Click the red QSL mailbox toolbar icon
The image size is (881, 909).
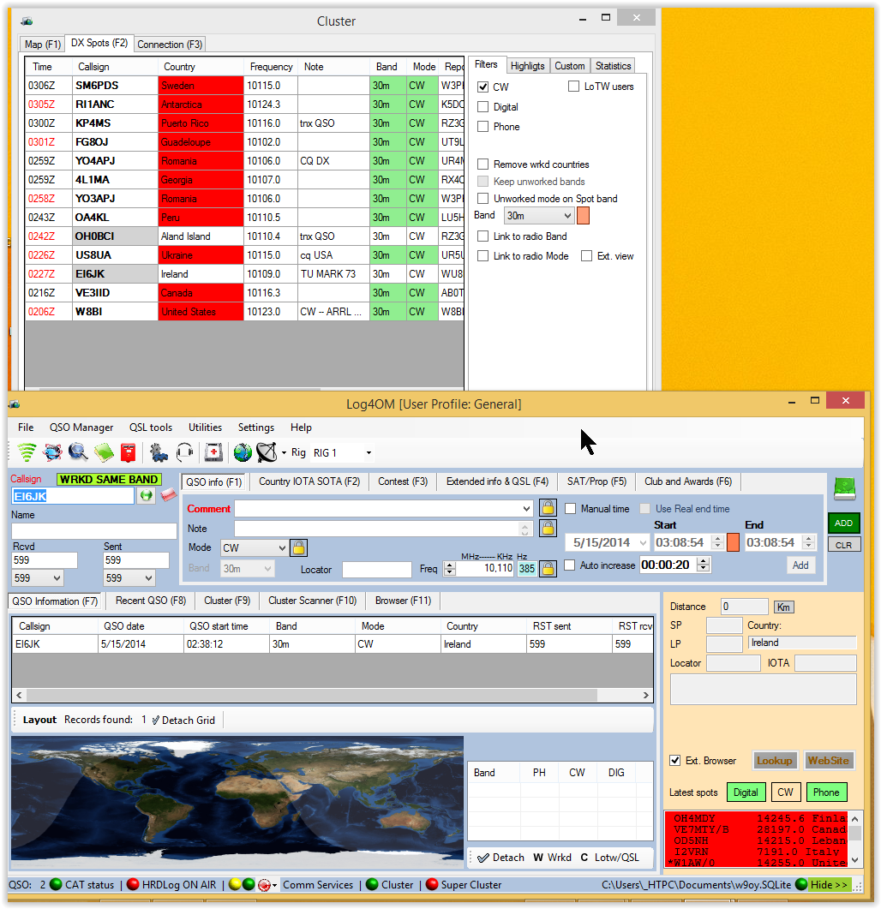tap(129, 452)
